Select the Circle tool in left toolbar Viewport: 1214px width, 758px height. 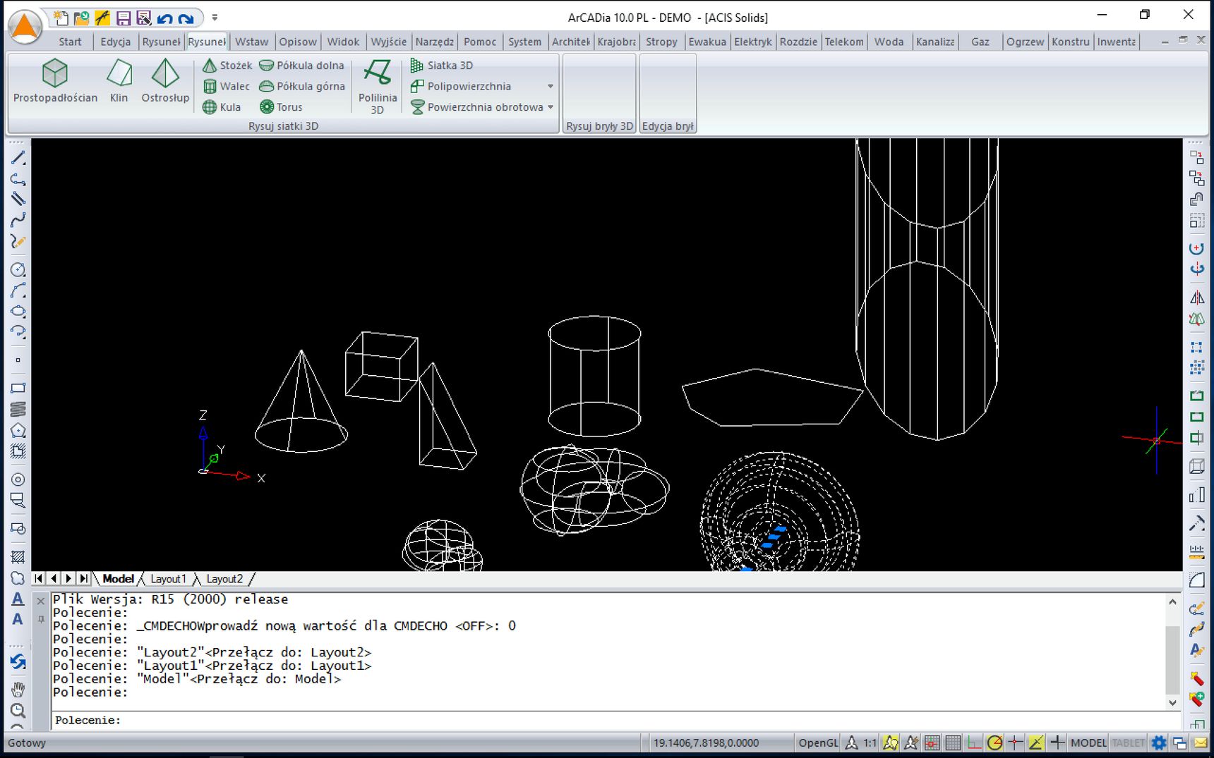[x=18, y=269]
